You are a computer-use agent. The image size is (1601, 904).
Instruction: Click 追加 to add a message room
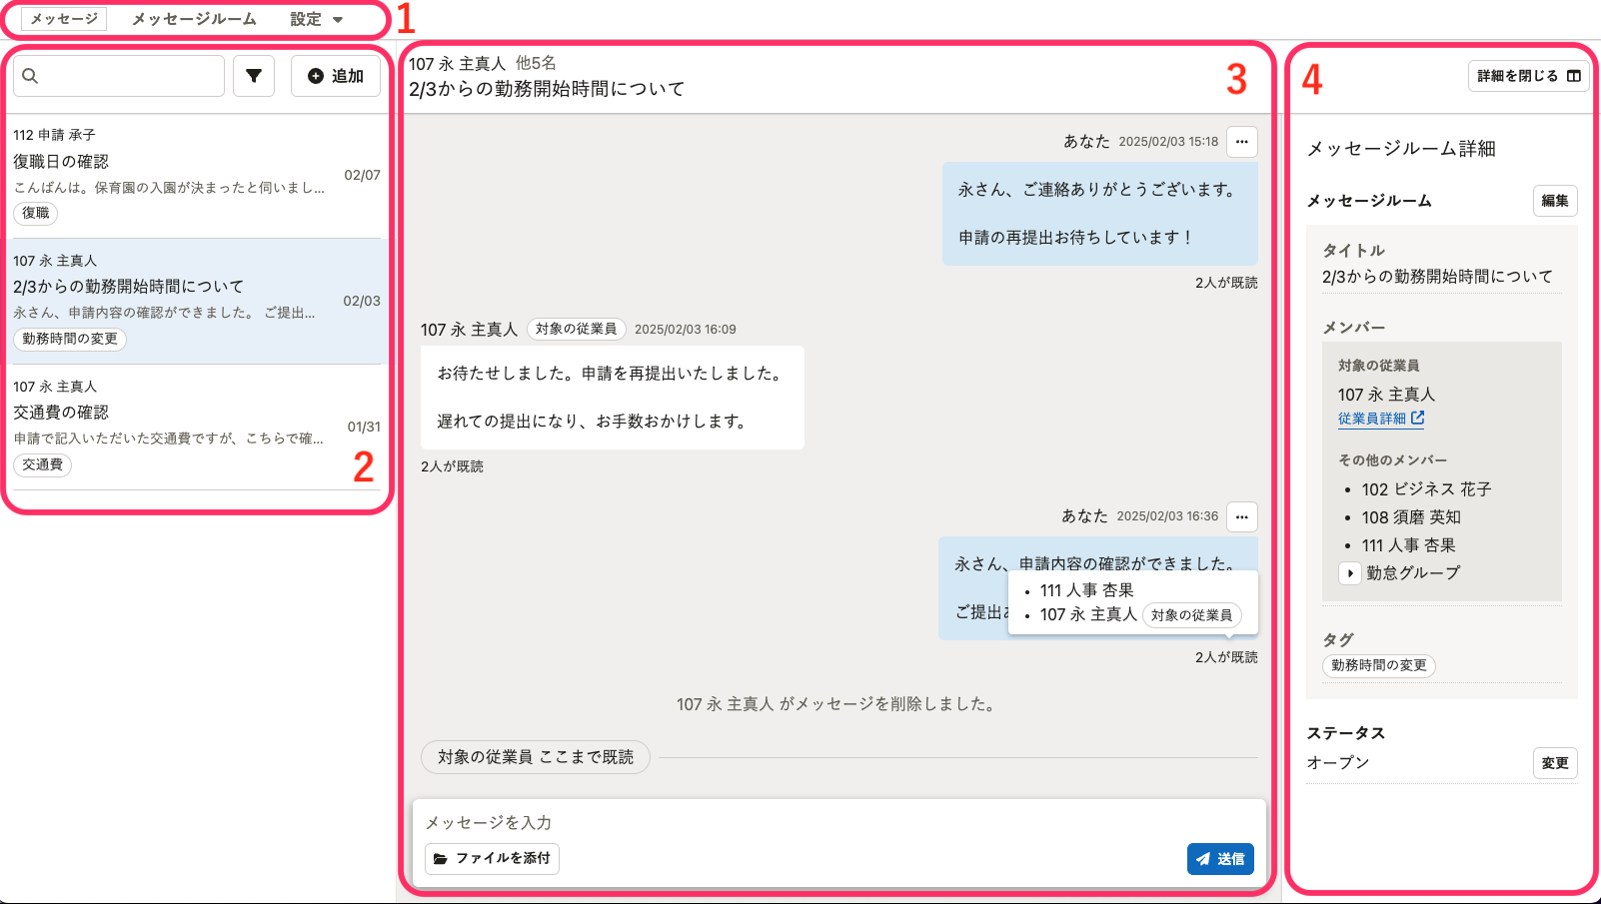click(336, 76)
